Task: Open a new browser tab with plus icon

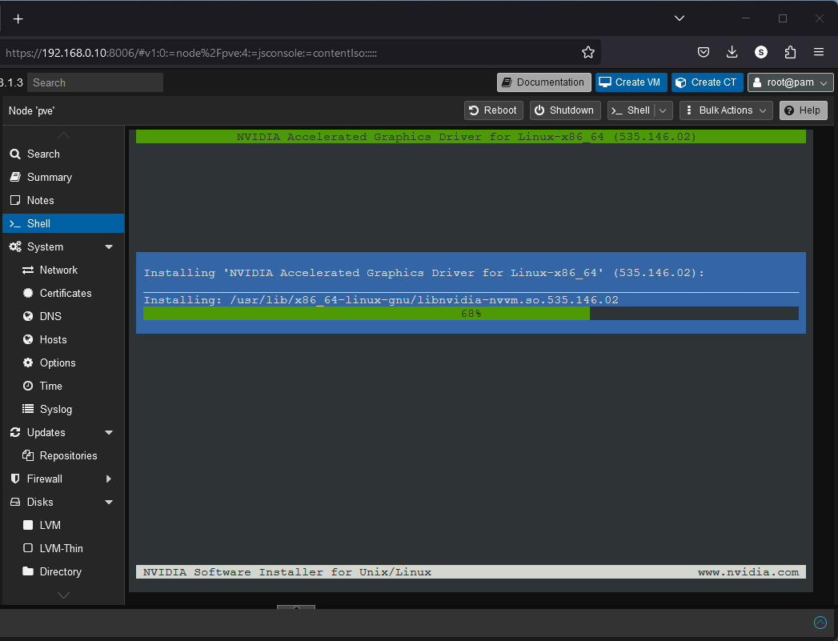Action: 18,19
